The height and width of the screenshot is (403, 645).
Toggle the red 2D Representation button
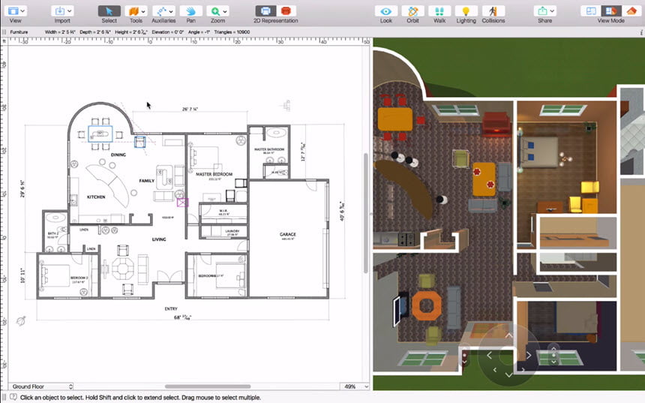click(286, 11)
